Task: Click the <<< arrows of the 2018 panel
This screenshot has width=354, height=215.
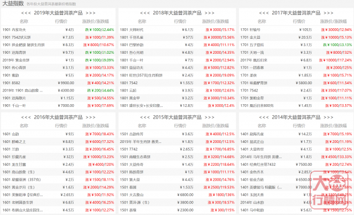Action: point(145,13)
